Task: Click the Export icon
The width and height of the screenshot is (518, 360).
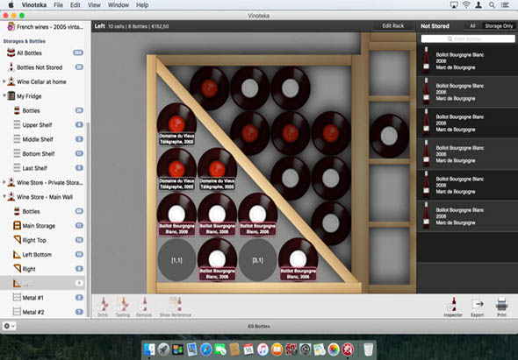Action: pos(478,307)
